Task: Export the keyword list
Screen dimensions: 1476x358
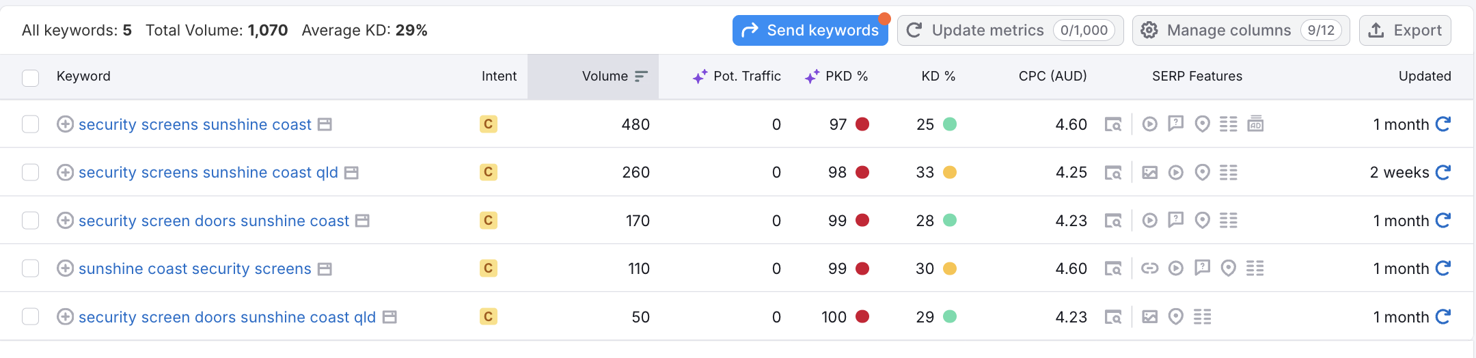Action: click(1405, 30)
